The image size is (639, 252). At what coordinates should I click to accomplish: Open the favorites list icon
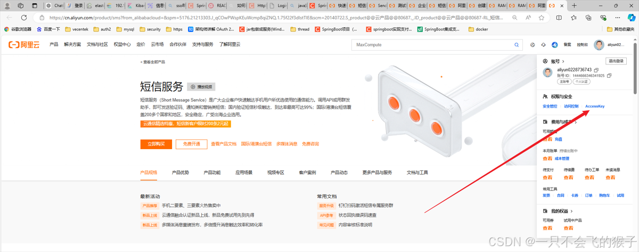pyautogui.click(x=574, y=18)
